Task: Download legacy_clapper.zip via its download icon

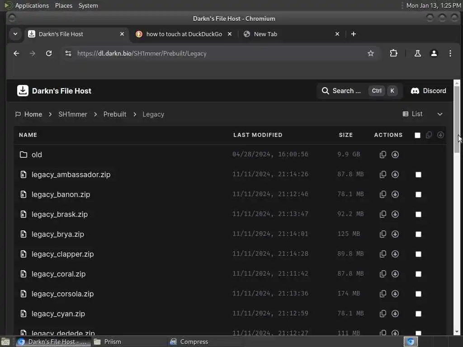Action: [x=395, y=254]
